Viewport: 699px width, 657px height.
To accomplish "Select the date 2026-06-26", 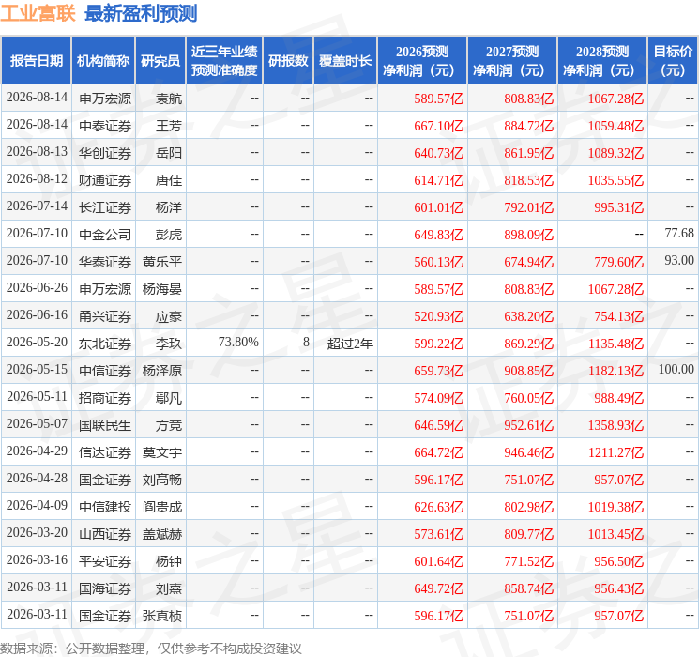I will pos(37,288).
